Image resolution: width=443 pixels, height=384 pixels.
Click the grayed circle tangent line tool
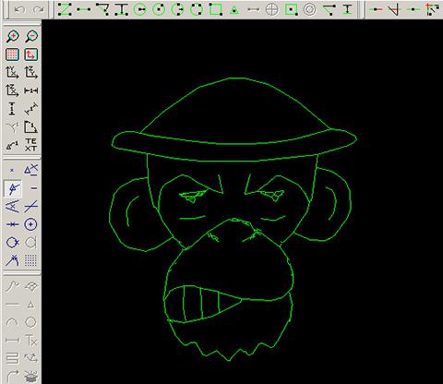[x=30, y=243]
